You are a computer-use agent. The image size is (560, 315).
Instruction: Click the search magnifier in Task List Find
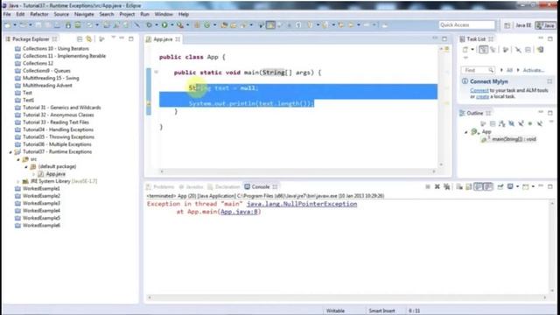(x=491, y=70)
